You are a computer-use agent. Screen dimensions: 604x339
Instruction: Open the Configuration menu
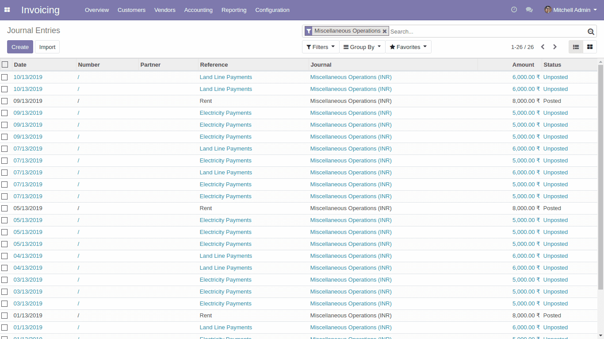(272, 10)
